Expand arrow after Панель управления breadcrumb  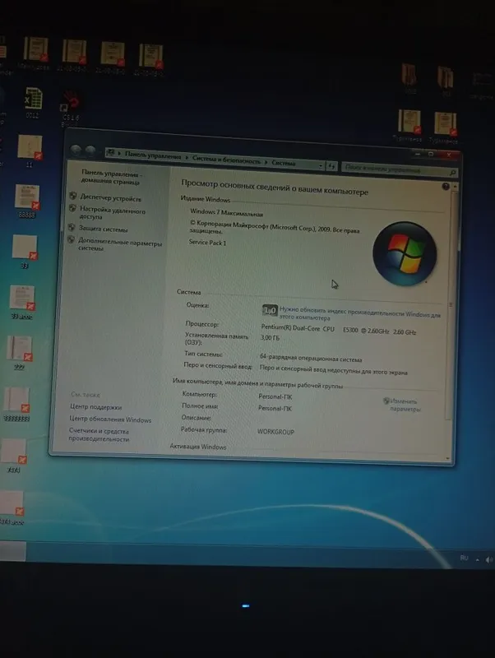(187, 158)
